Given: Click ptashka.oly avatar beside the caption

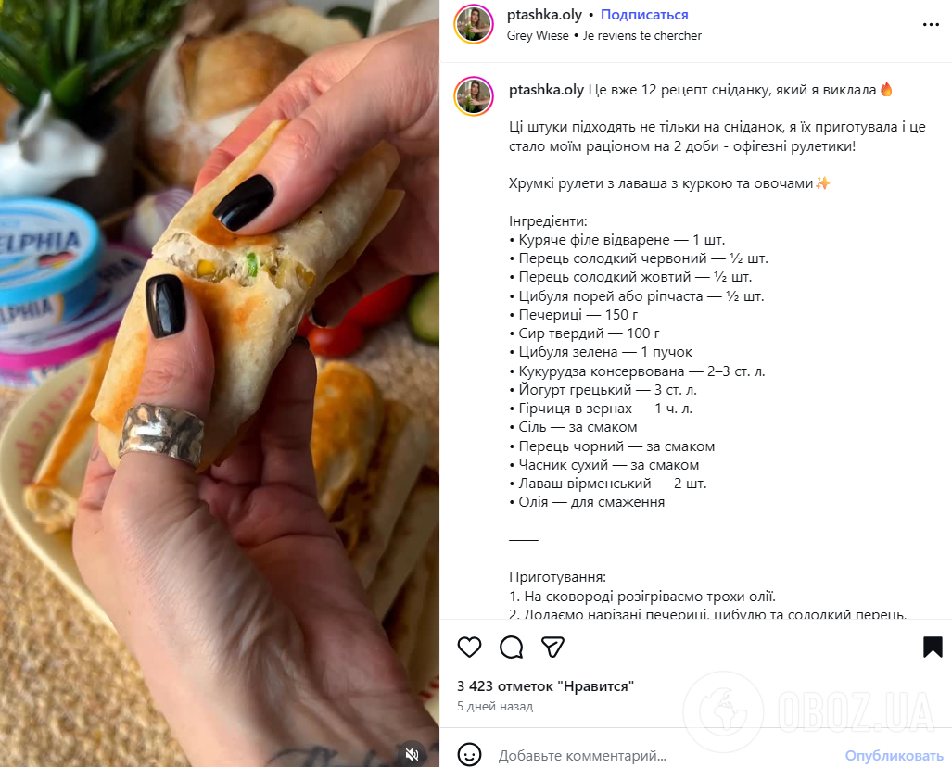Looking at the screenshot, I should (x=474, y=96).
